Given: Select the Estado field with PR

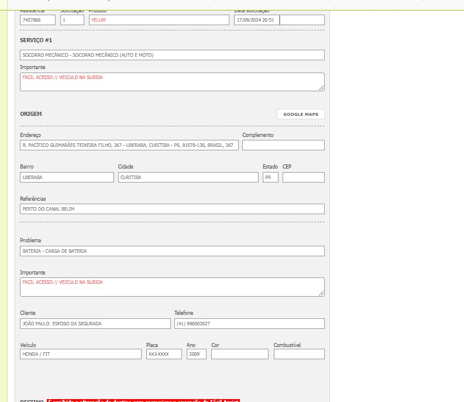Looking at the screenshot, I should (270, 177).
